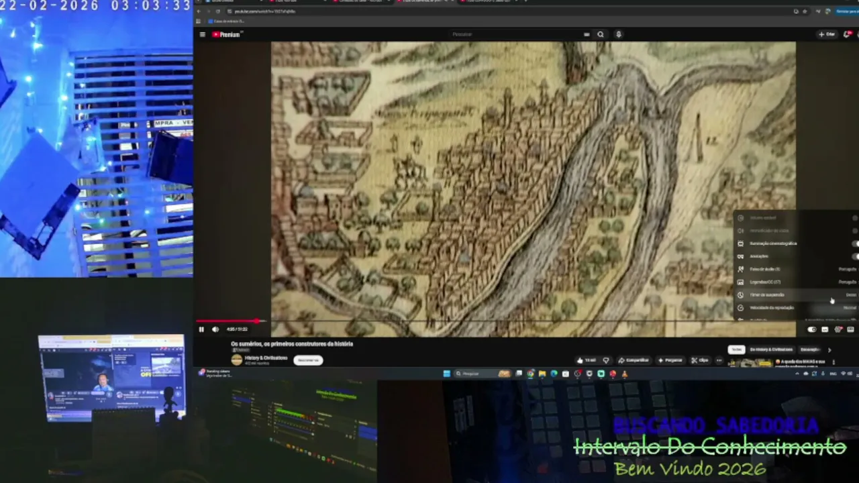
Task: Open the History & Civilizations channel name link
Action: tap(266, 358)
